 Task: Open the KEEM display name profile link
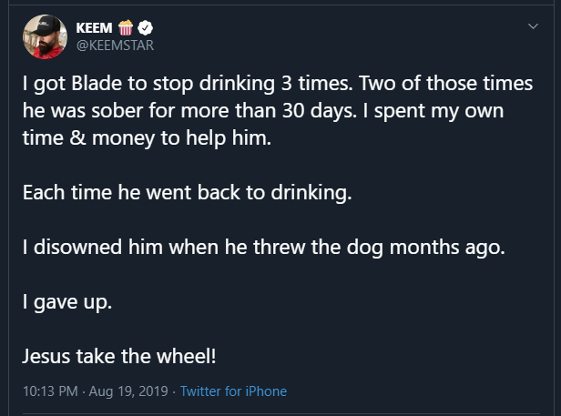(x=95, y=27)
